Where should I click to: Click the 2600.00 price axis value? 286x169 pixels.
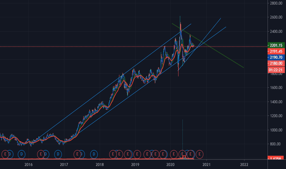point(276,17)
